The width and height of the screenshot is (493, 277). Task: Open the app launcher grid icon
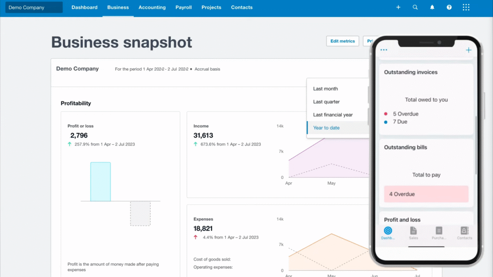point(466,8)
